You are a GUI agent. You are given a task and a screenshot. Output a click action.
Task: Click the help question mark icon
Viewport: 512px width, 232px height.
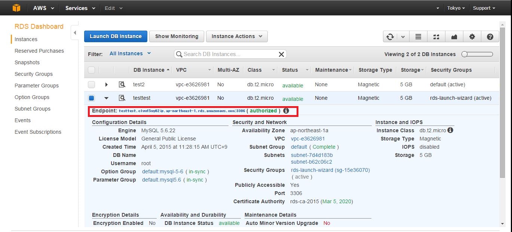pos(490,37)
